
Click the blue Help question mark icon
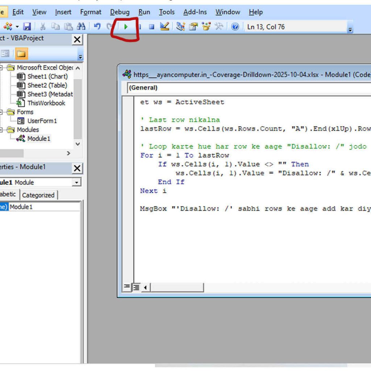235,26
